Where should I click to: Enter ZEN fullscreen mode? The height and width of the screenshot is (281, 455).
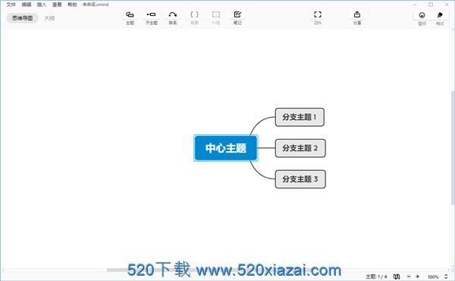click(318, 14)
